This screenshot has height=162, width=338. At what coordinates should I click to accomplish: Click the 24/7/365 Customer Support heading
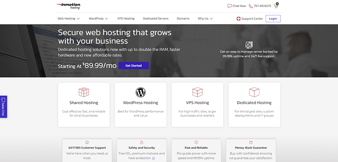[87, 148]
